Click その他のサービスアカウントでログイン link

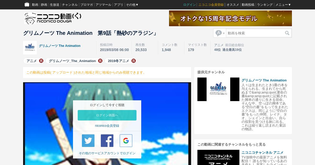pyautogui.click(x=107, y=153)
